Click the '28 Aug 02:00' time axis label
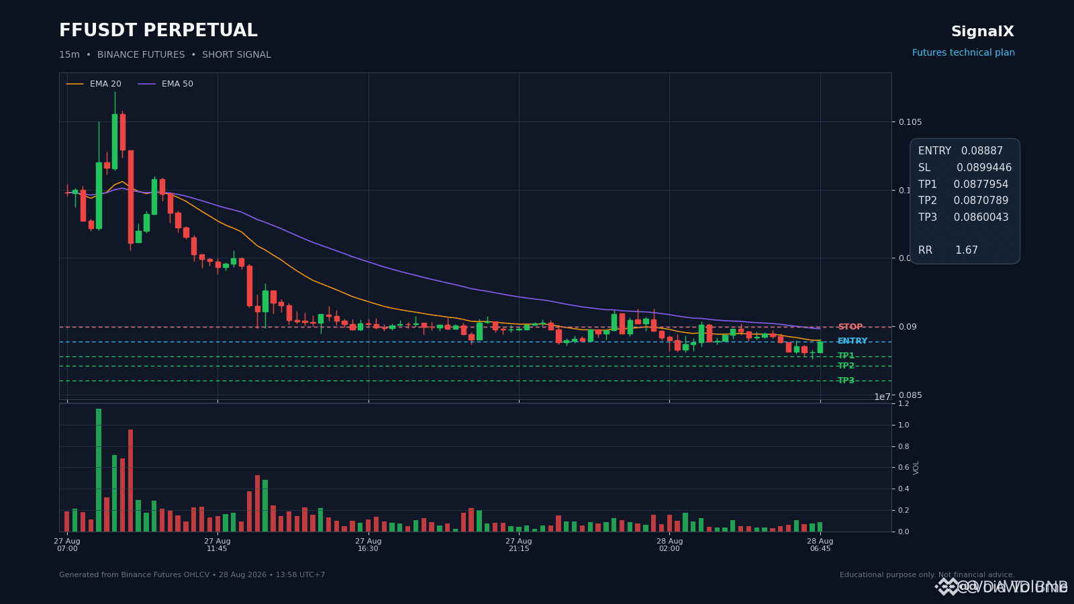The height and width of the screenshot is (604, 1074). pyautogui.click(x=669, y=545)
